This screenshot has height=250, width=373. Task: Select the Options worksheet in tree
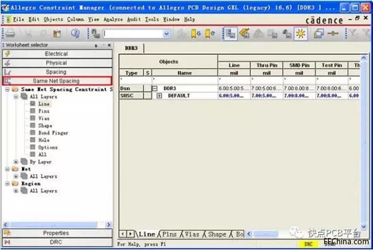coord(48,147)
